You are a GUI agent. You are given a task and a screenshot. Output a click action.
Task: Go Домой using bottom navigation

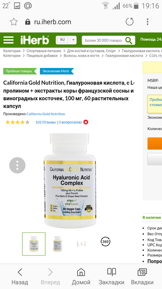click(x=81, y=276)
